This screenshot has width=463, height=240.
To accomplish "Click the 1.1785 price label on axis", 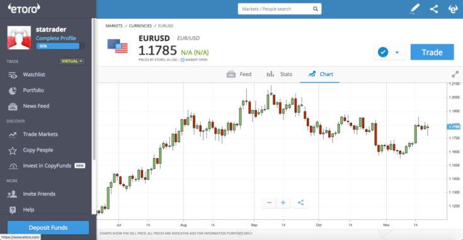I will (x=454, y=127).
